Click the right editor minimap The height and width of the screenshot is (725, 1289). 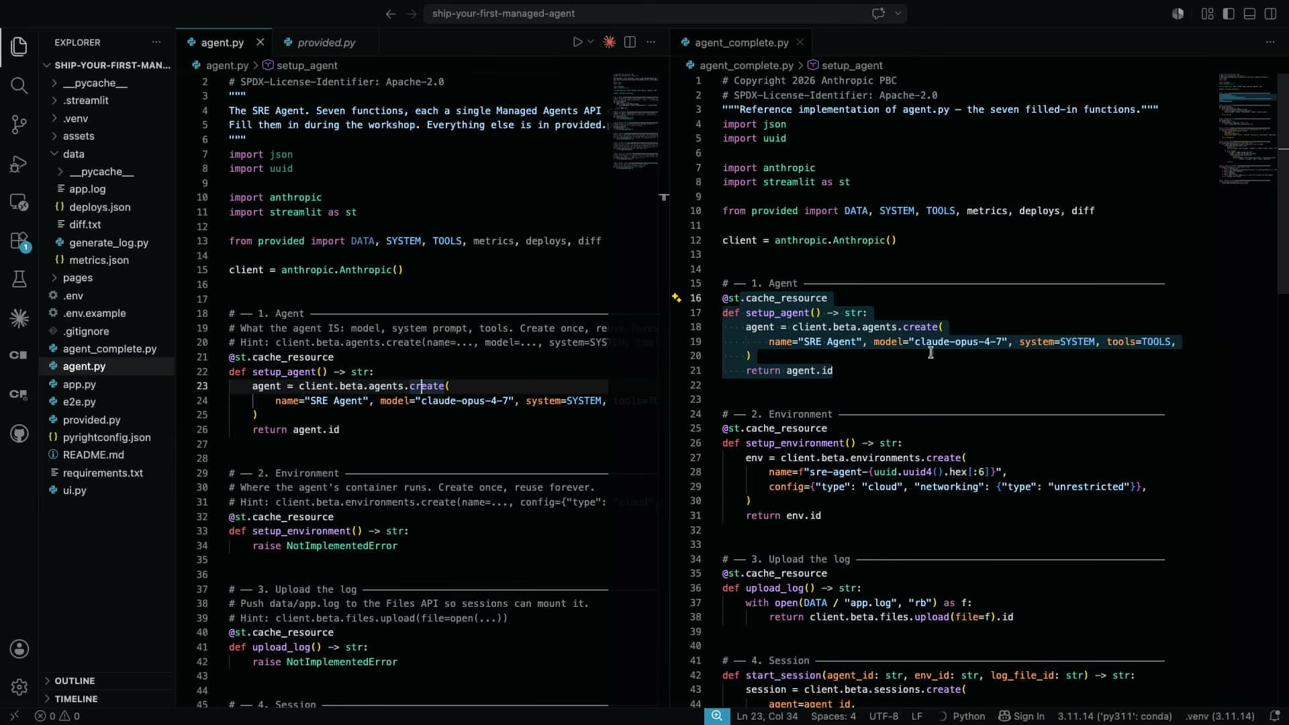click(1247, 128)
